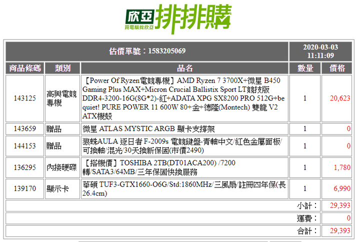Viewport: 360px width, 242px height.
Task: Click the Power Of Ryzen 電競專機 product description
Action: (184, 98)
